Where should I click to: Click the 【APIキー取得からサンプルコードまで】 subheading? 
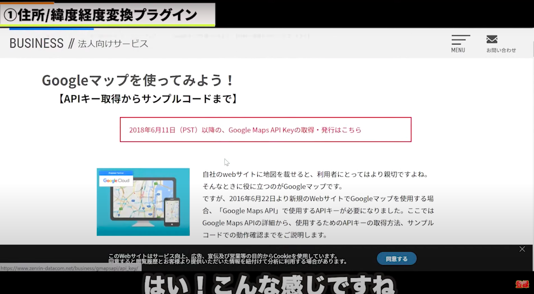tap(148, 99)
